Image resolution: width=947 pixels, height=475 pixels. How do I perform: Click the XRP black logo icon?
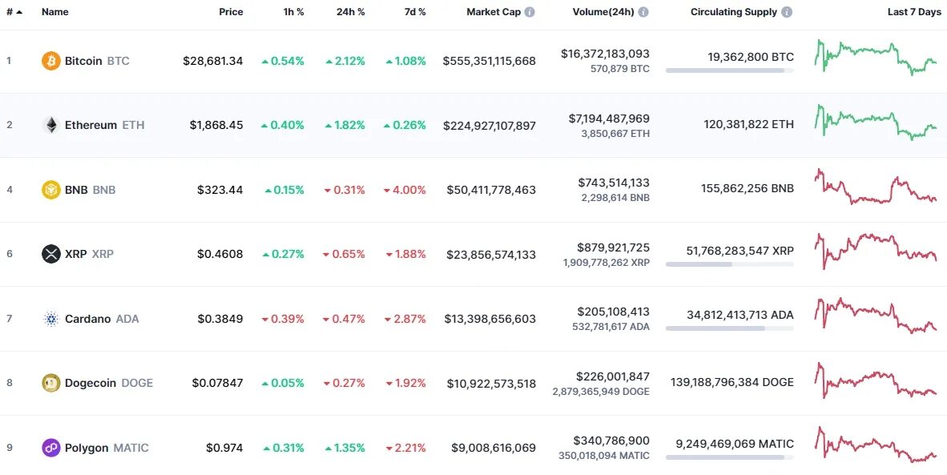coord(51,254)
